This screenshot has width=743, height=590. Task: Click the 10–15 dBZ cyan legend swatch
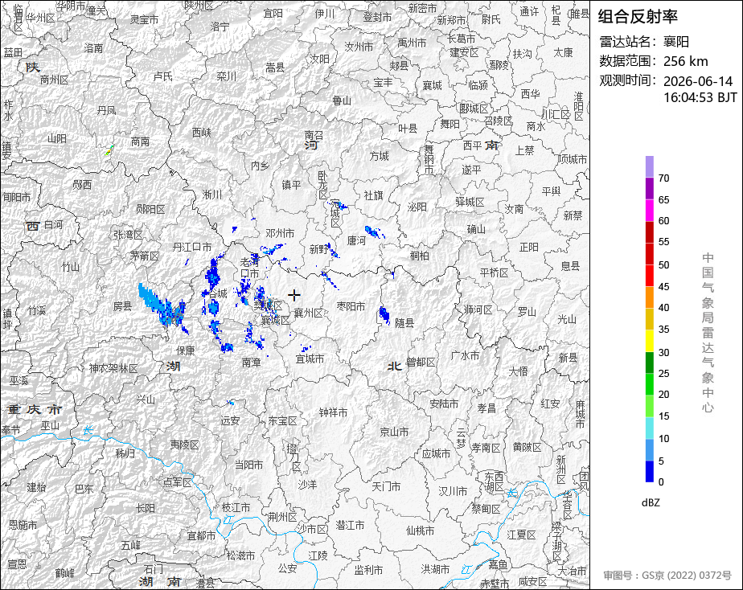[649, 428]
